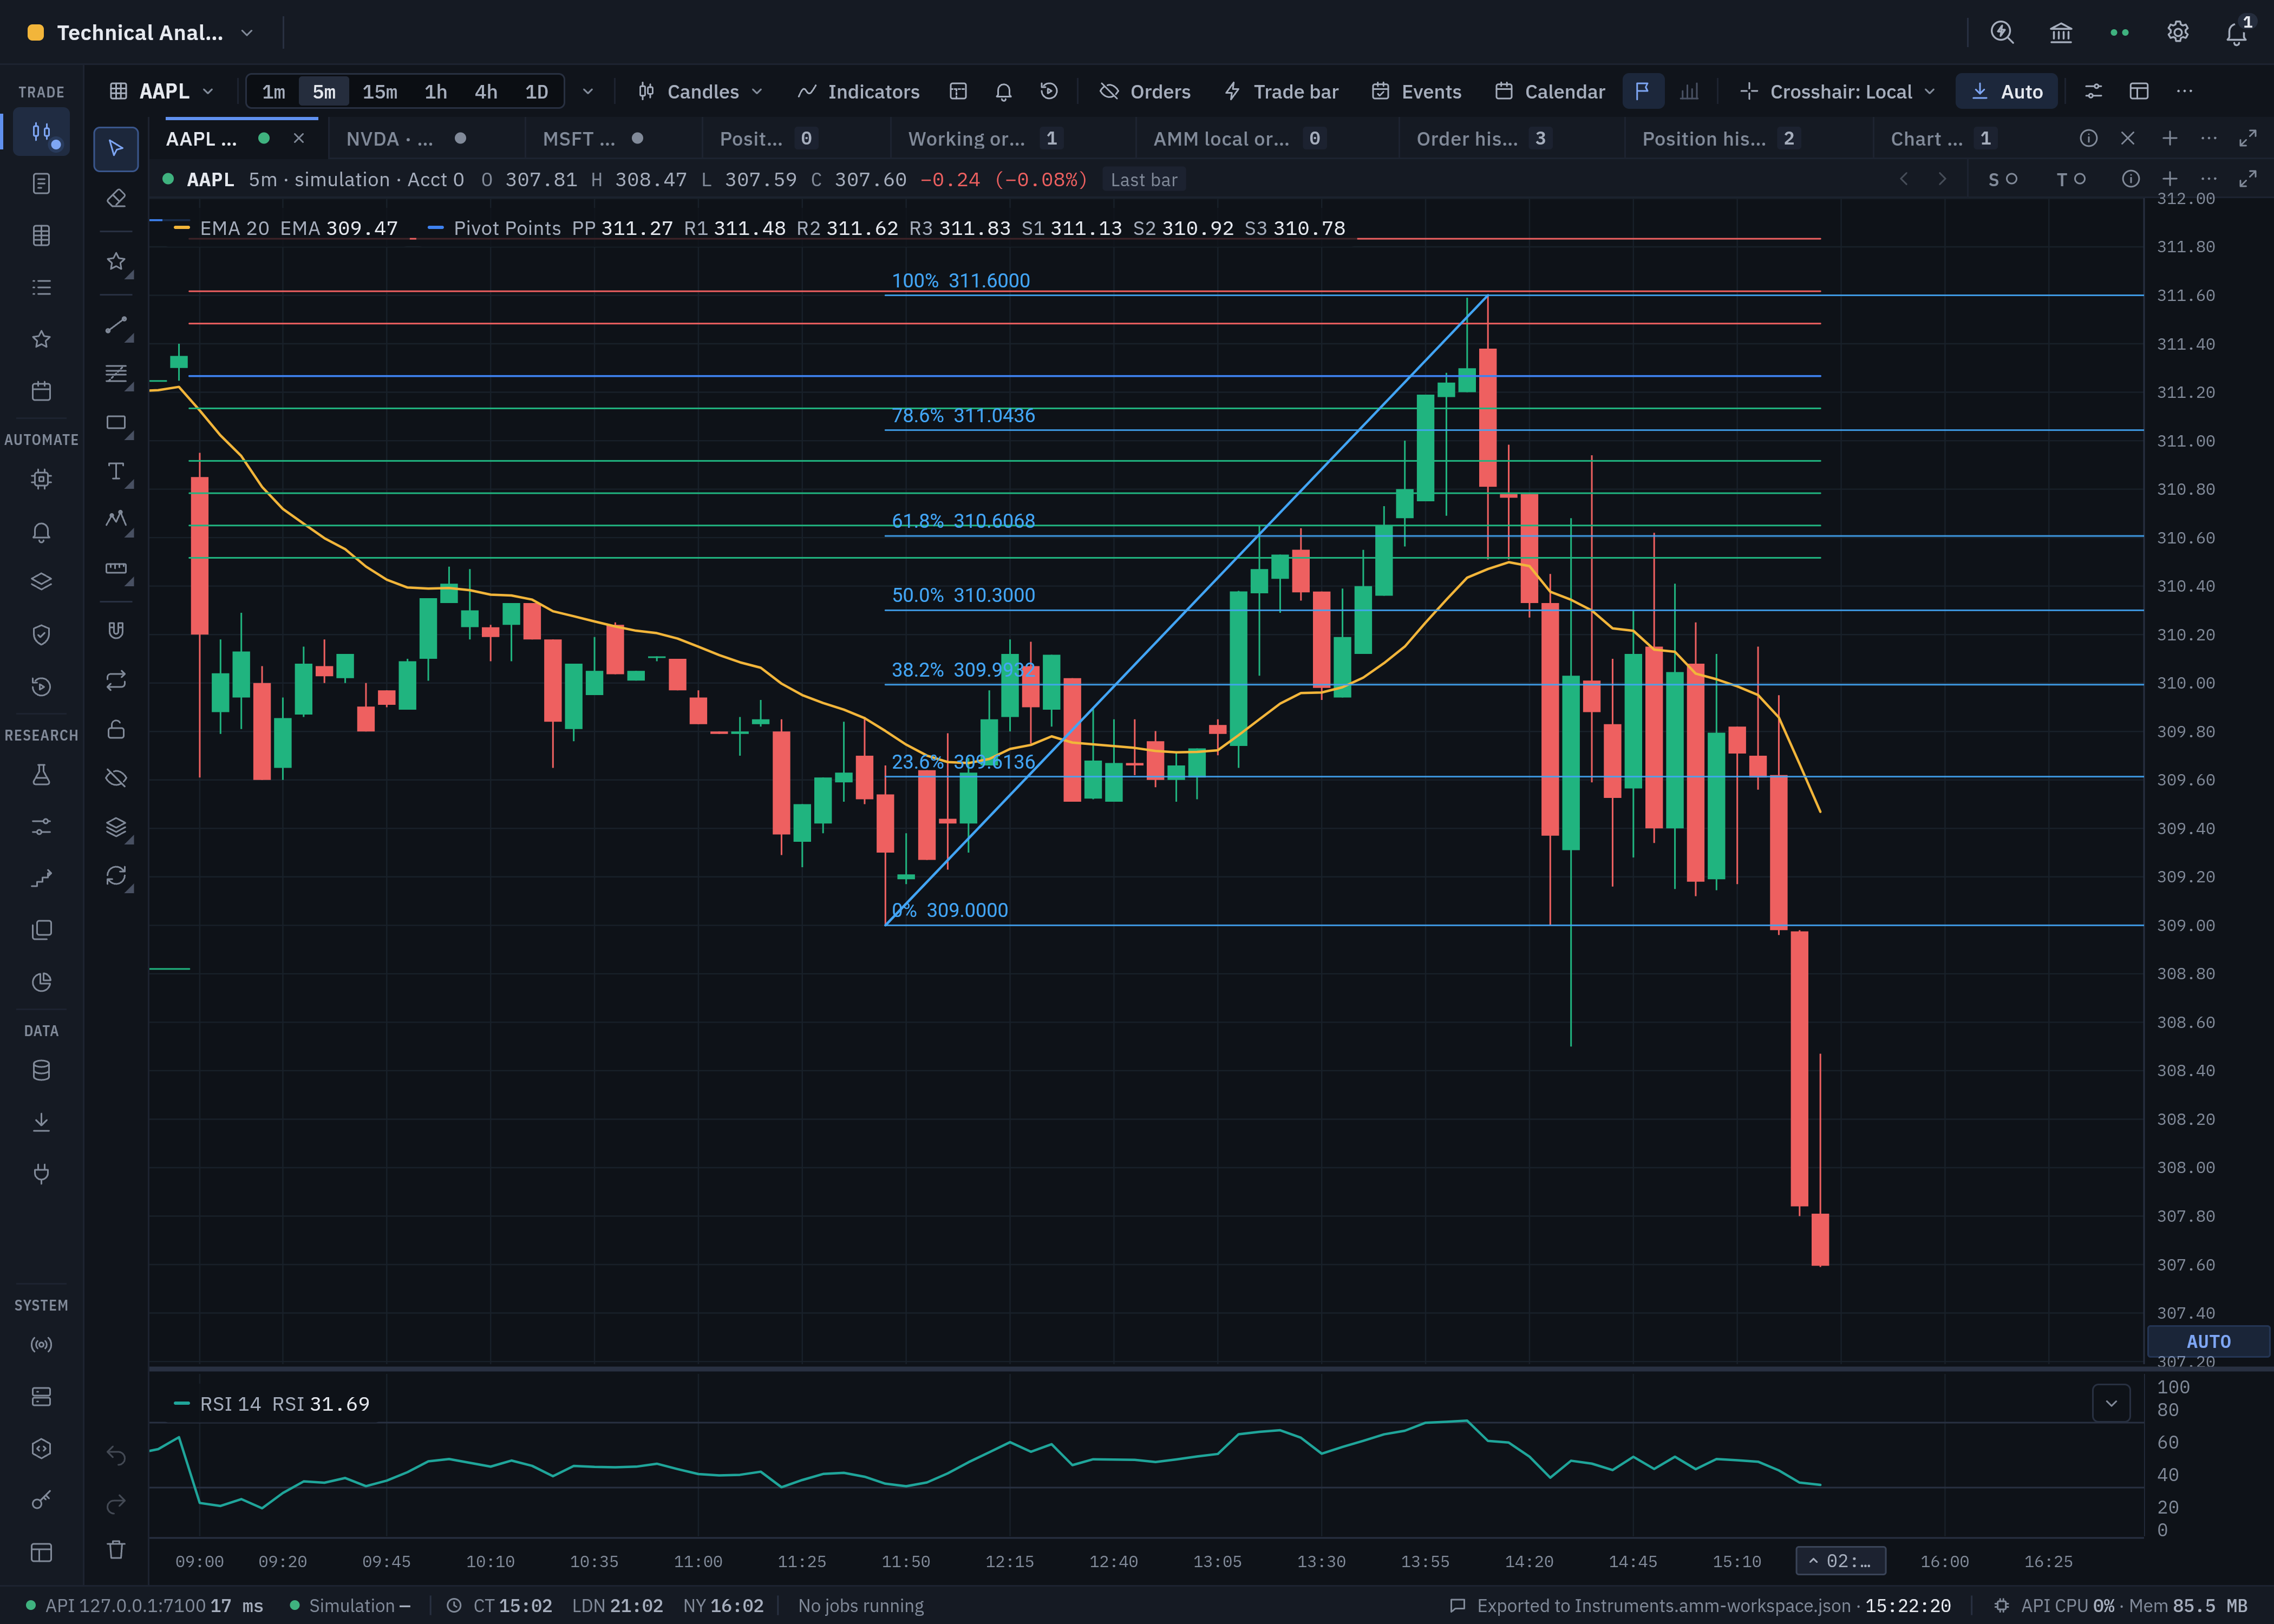This screenshot has width=2274, height=1624.
Task: Click the Pivot Points blue color swatch
Action: click(x=436, y=228)
